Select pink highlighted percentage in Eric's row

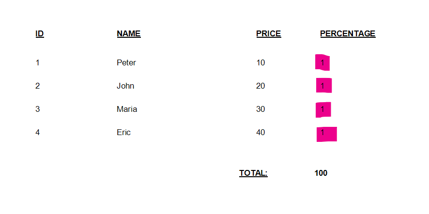[326, 134]
